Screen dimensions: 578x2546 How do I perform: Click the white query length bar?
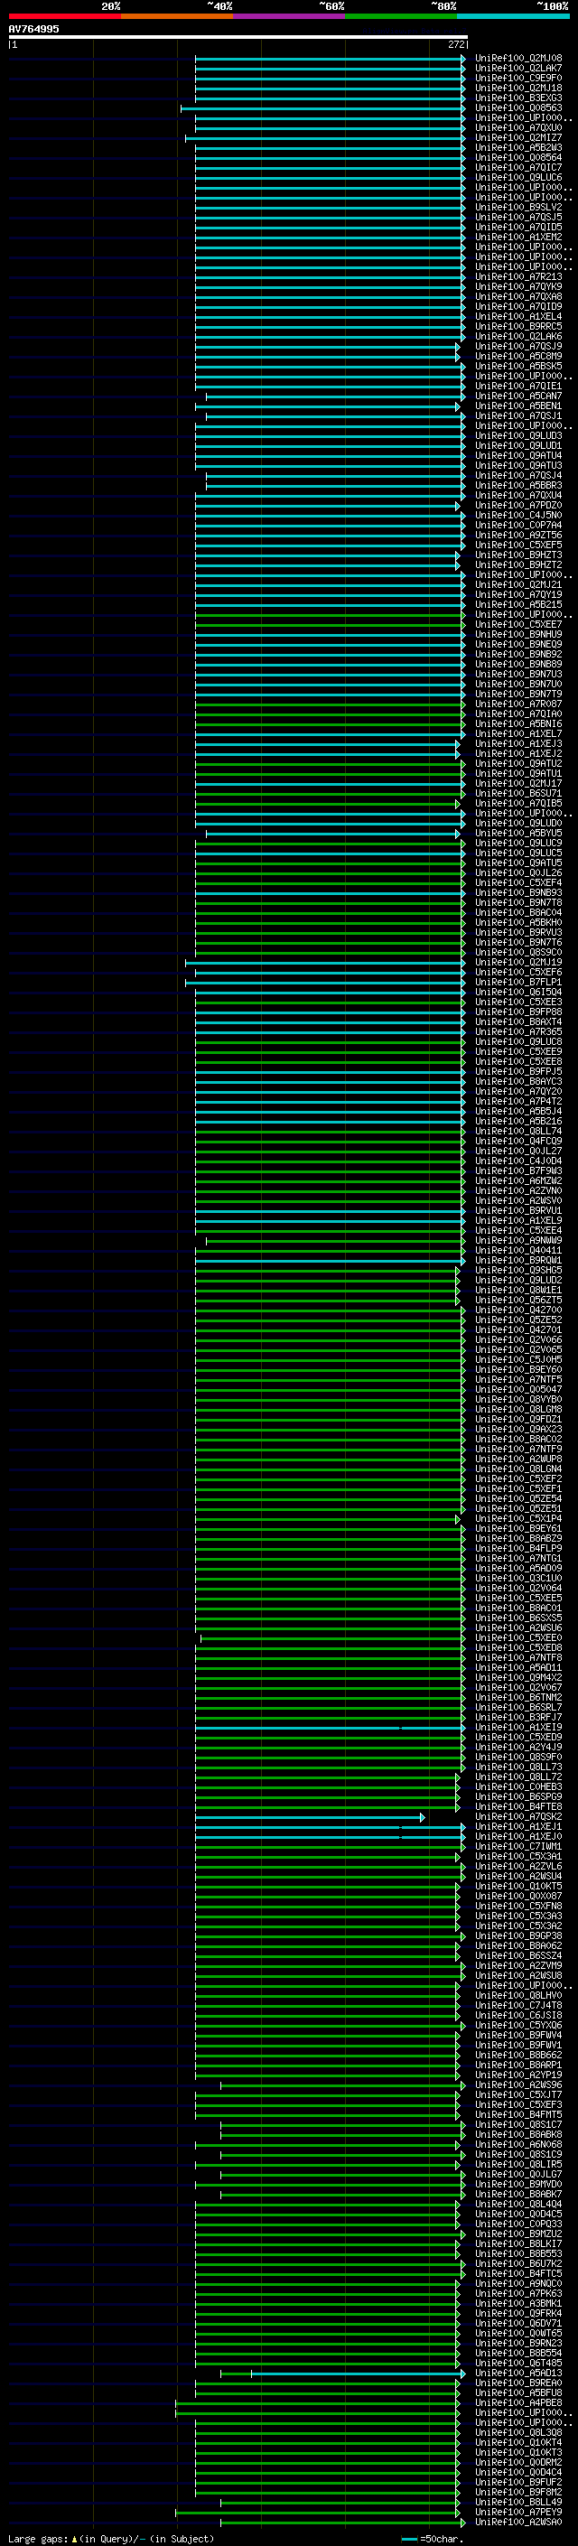[238, 38]
